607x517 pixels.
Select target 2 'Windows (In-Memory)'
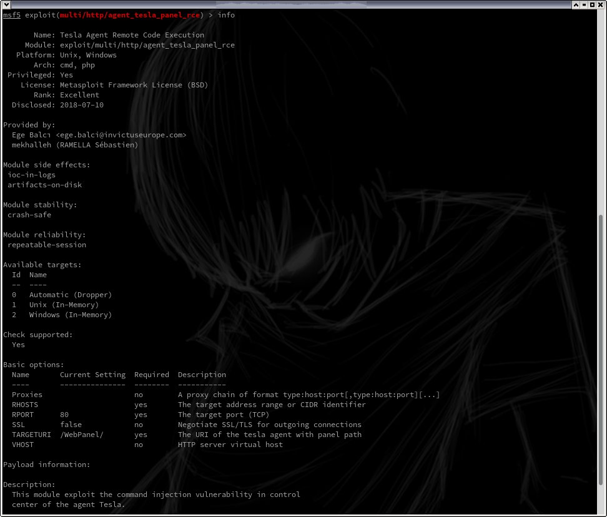(x=71, y=315)
